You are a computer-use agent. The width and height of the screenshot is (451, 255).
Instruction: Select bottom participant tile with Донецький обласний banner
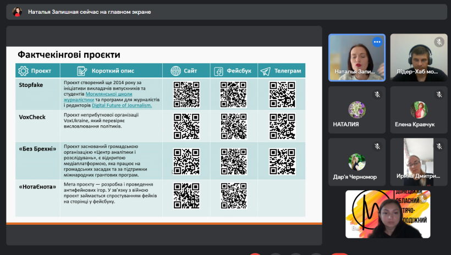388,214
